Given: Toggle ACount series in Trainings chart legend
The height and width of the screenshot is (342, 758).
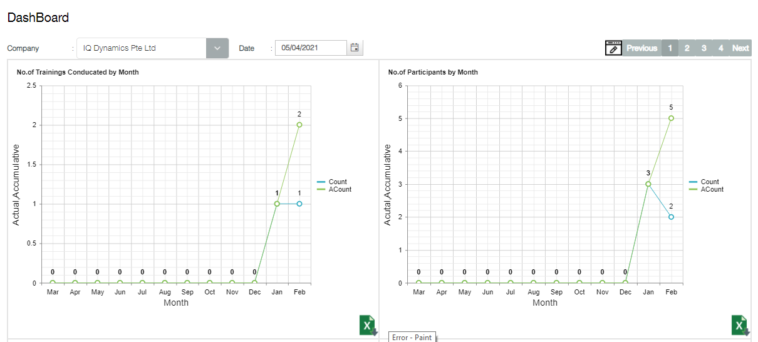Looking at the screenshot, I should click(x=335, y=189).
